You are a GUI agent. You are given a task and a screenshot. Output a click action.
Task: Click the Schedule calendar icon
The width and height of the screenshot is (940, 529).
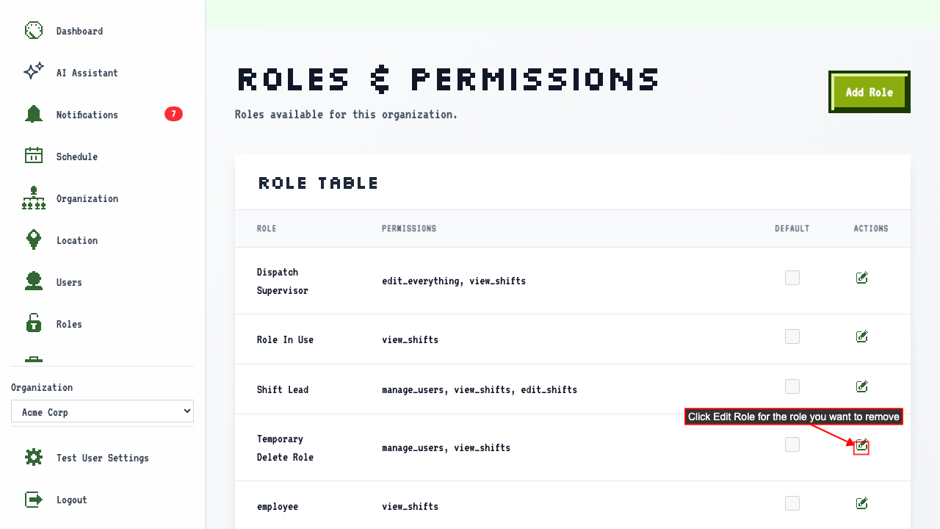[x=34, y=156]
